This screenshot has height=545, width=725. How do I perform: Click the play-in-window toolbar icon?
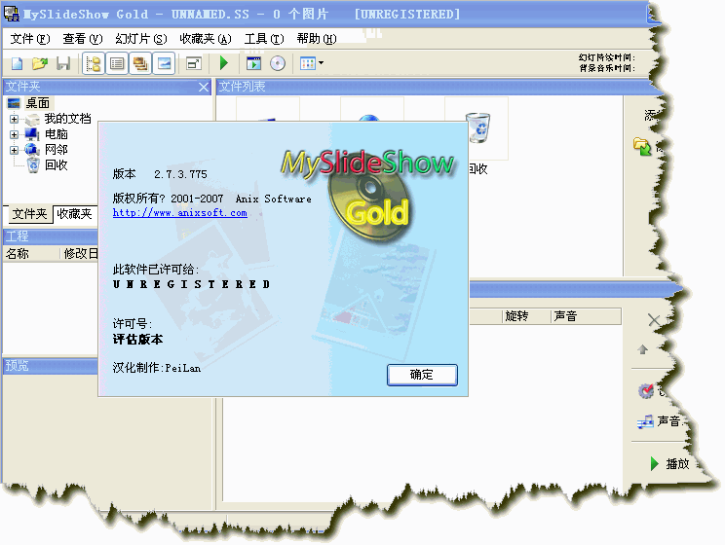pos(253,63)
